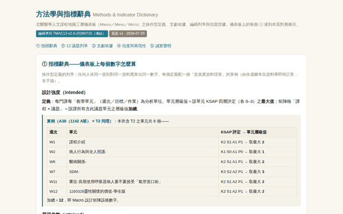Click the 加總 = 12 summary line
The height and width of the screenshot is (214, 343).
[x=83, y=200]
